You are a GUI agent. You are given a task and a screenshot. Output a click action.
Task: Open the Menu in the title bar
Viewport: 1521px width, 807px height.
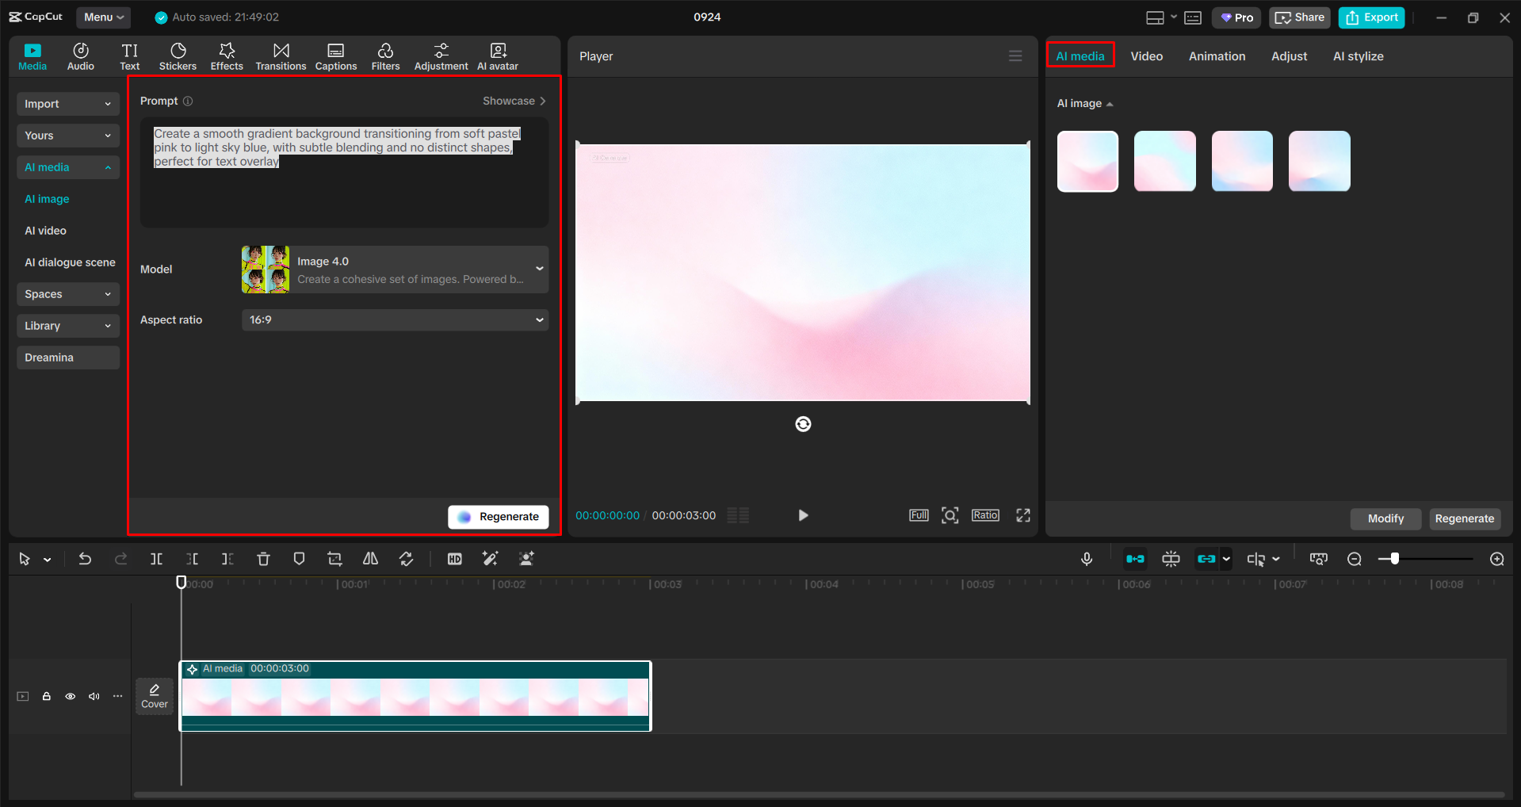(103, 17)
